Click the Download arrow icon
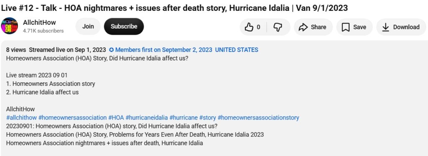The height and width of the screenshot is (156, 428). point(385,27)
